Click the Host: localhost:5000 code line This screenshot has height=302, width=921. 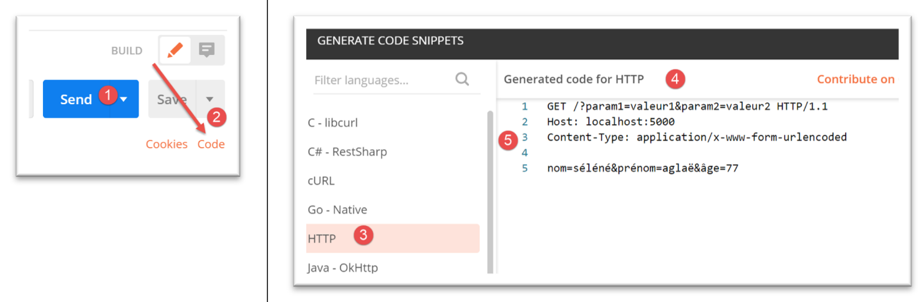610,122
